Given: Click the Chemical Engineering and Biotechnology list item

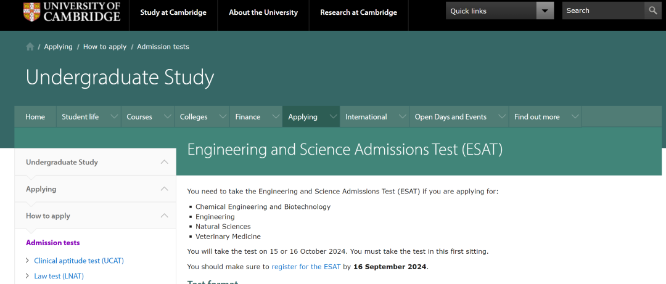Looking at the screenshot, I should tap(263, 207).
